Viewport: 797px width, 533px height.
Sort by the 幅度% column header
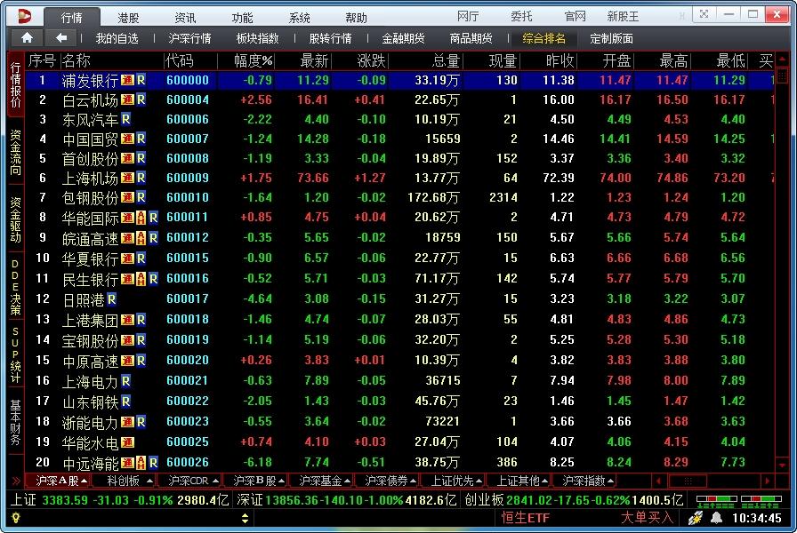click(x=254, y=61)
